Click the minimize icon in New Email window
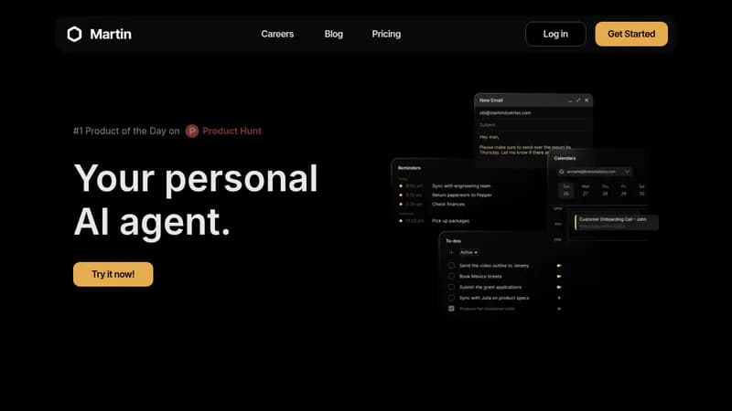Image resolution: width=732 pixels, height=411 pixels. click(570, 100)
